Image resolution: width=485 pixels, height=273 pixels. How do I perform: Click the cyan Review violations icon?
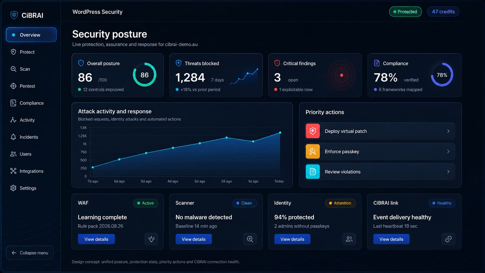click(313, 172)
